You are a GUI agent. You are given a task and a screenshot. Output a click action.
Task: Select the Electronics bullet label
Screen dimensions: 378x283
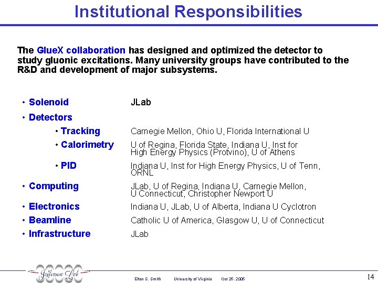point(54,206)
